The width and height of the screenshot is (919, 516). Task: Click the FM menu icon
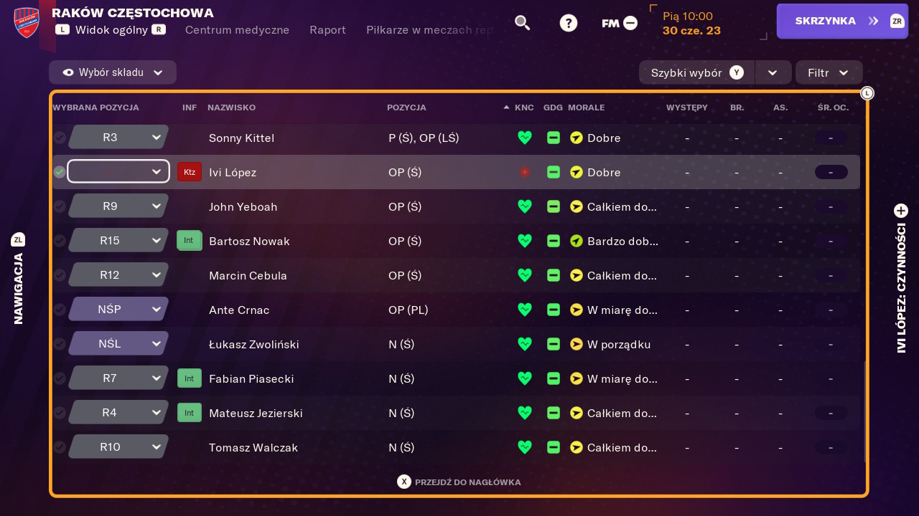620,23
